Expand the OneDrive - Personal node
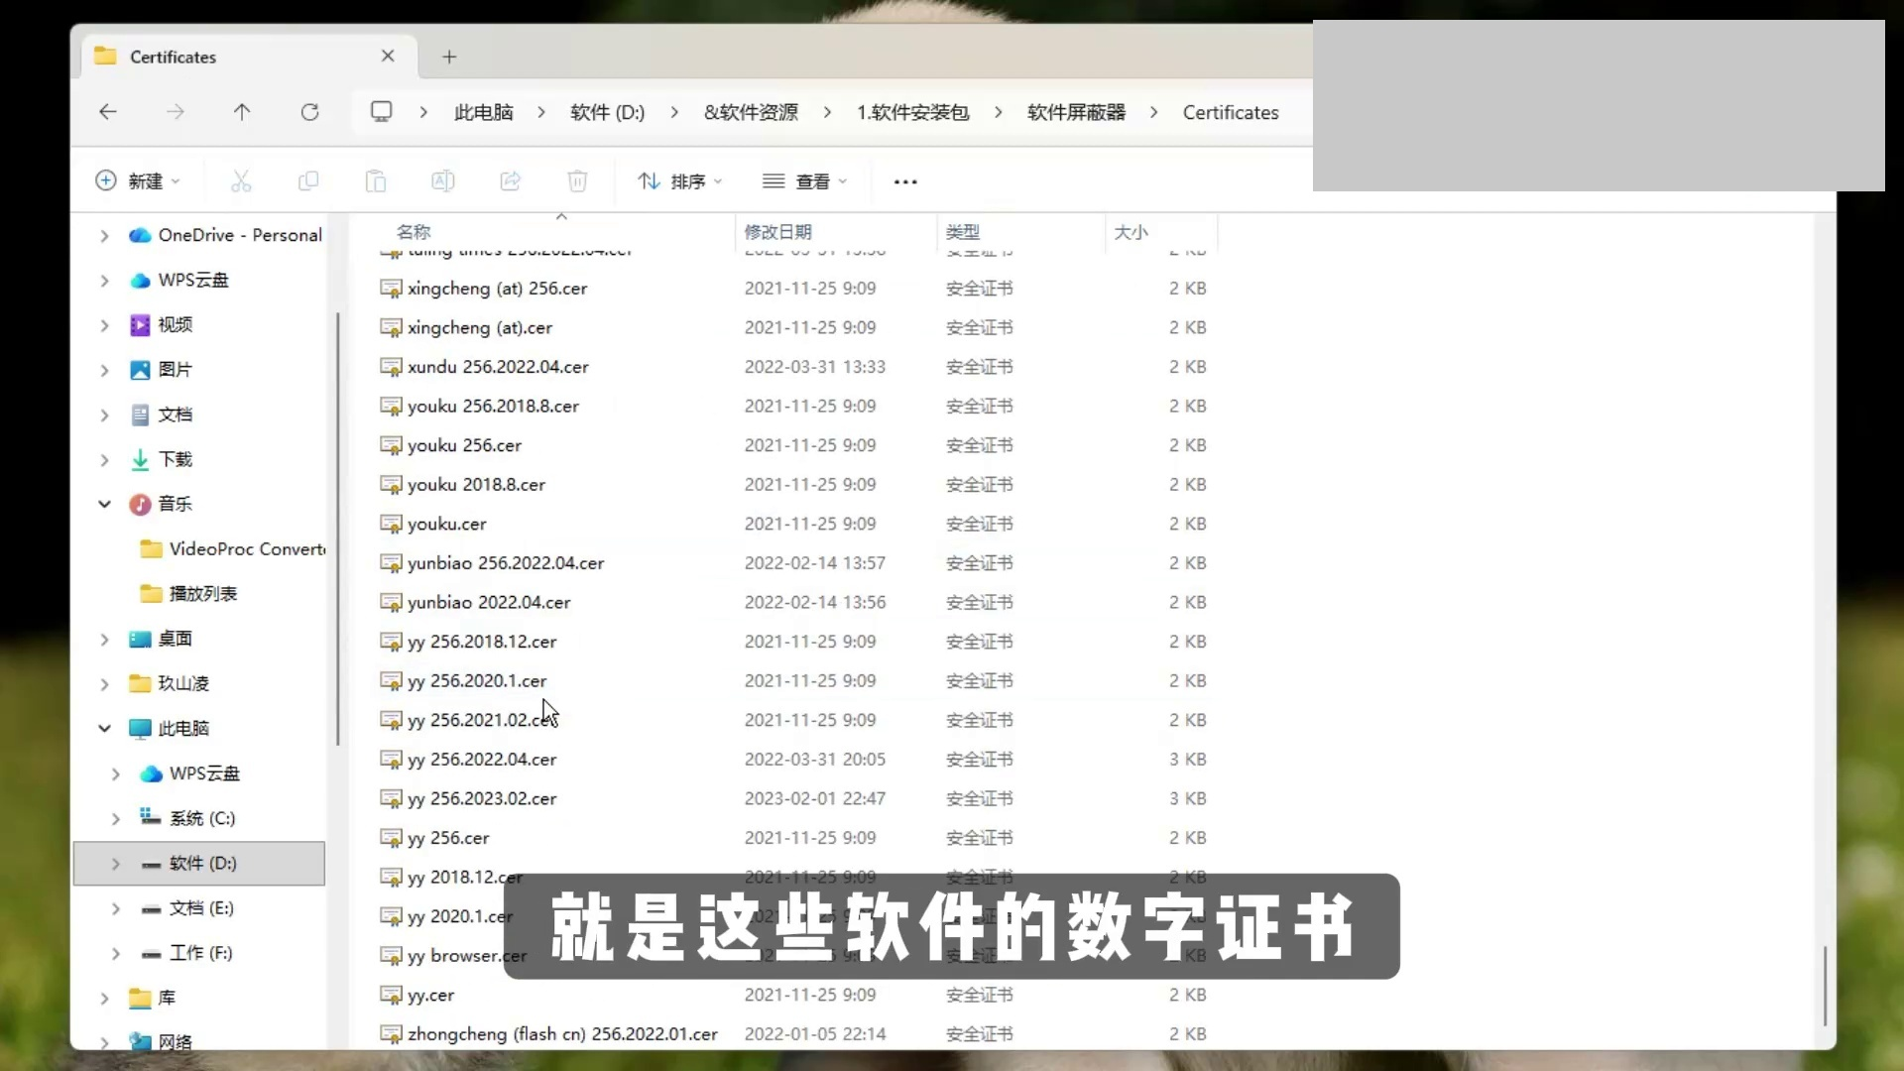The image size is (1904, 1071). [104, 236]
